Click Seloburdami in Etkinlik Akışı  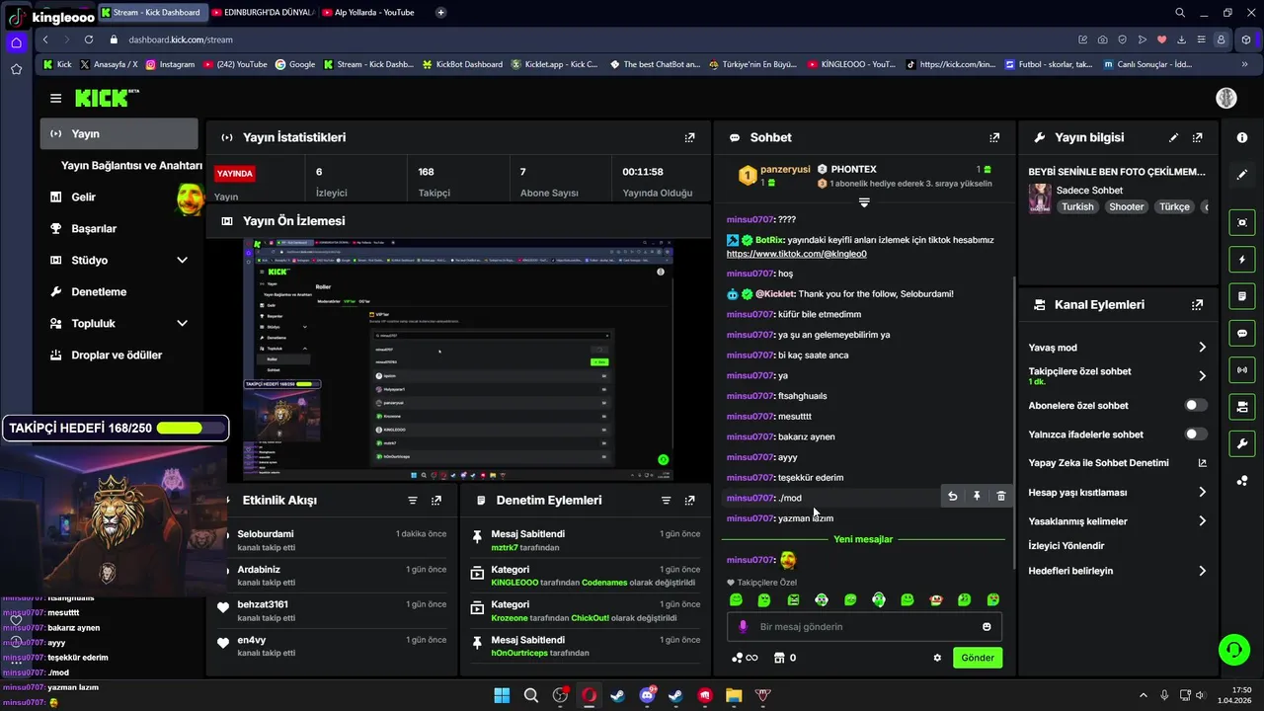coord(266,533)
